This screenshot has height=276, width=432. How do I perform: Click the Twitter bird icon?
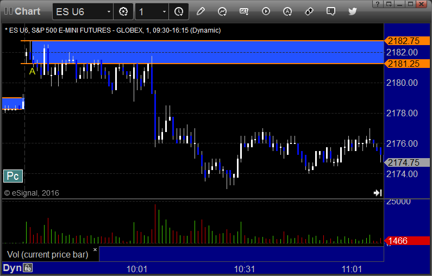pyautogui.click(x=352, y=11)
